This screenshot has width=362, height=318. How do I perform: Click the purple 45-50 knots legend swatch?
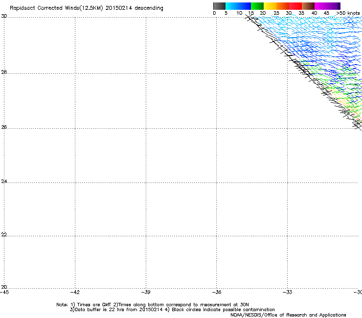coord(334,6)
